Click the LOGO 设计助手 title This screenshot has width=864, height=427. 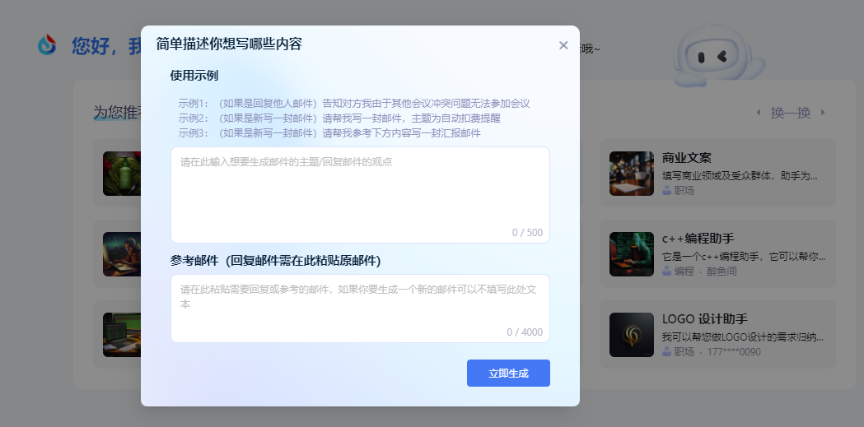pyautogui.click(x=705, y=319)
